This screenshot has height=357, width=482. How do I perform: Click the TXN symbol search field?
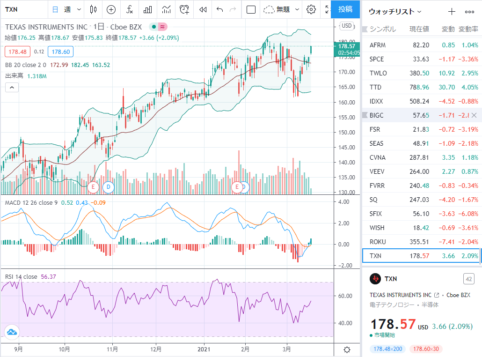point(24,9)
